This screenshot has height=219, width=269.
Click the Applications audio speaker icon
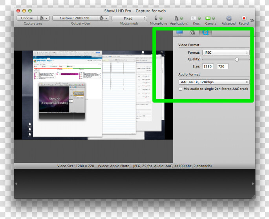176,18
